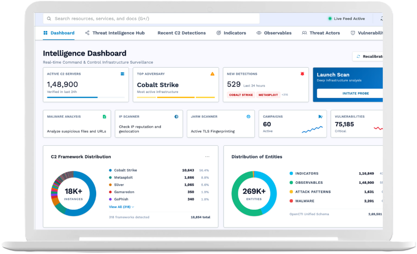Viewport: 417px width, 254px height.
Task: Click the GoPhish legend row
Action: [x=159, y=199]
